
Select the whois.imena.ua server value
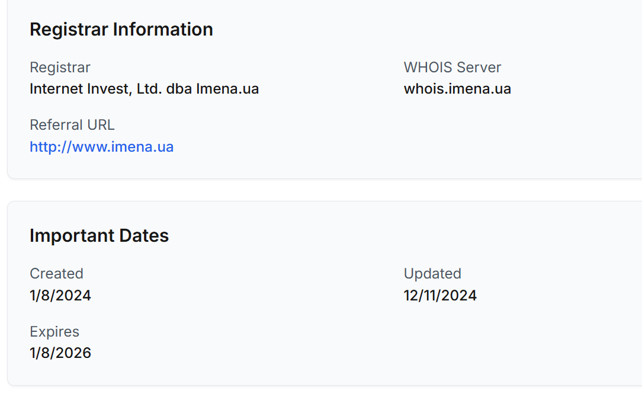pos(457,89)
